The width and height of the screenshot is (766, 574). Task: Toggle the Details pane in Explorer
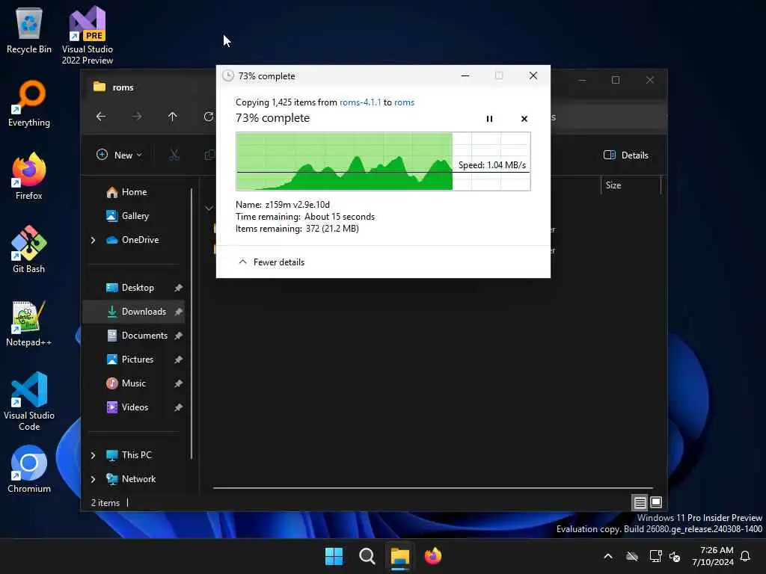pos(626,155)
